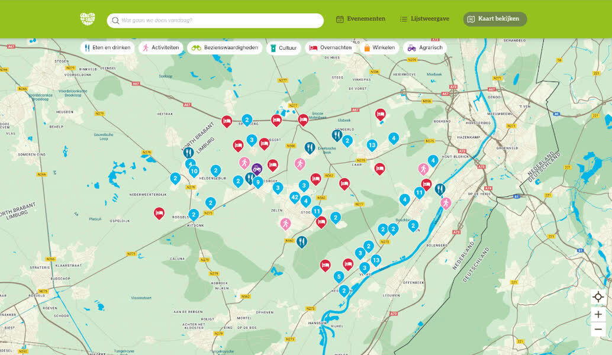Open the Evenementen page

click(x=360, y=19)
